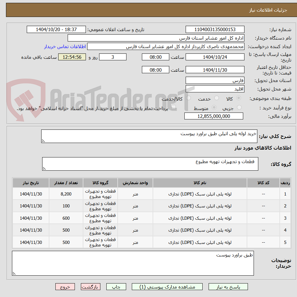The width and height of the screenshot is (297, 297).
Task: Click the پاسخ به نیاز button
Action: pyautogui.click(x=228, y=287)
